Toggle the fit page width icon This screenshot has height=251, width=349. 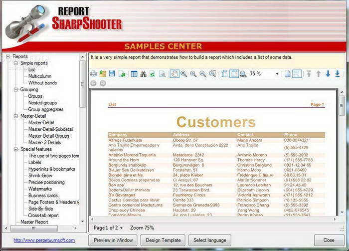(x=234, y=74)
